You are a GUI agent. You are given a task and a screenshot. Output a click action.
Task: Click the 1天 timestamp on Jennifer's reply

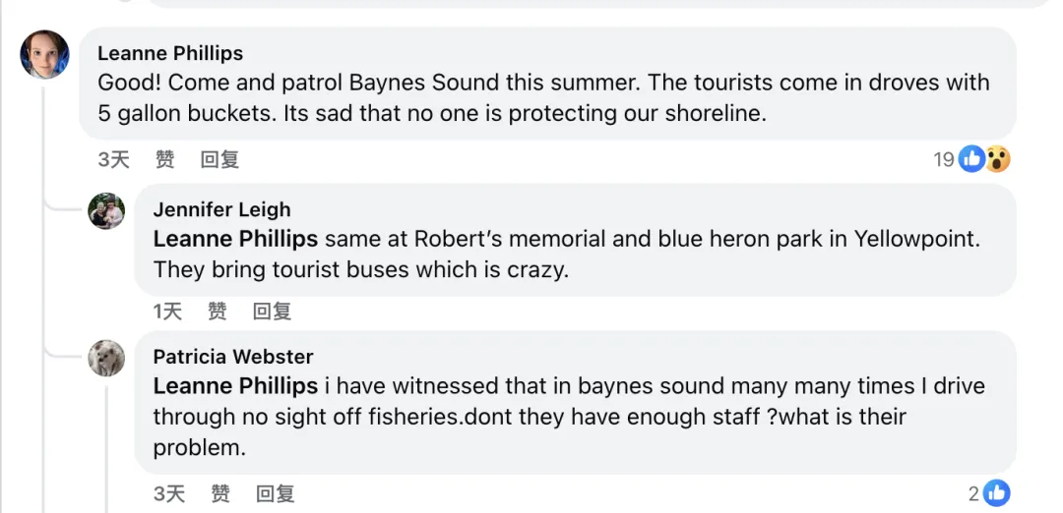click(168, 312)
